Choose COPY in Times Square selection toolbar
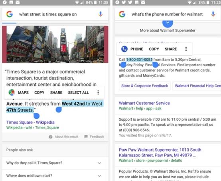The image size is (221, 181). [x=39, y=92]
